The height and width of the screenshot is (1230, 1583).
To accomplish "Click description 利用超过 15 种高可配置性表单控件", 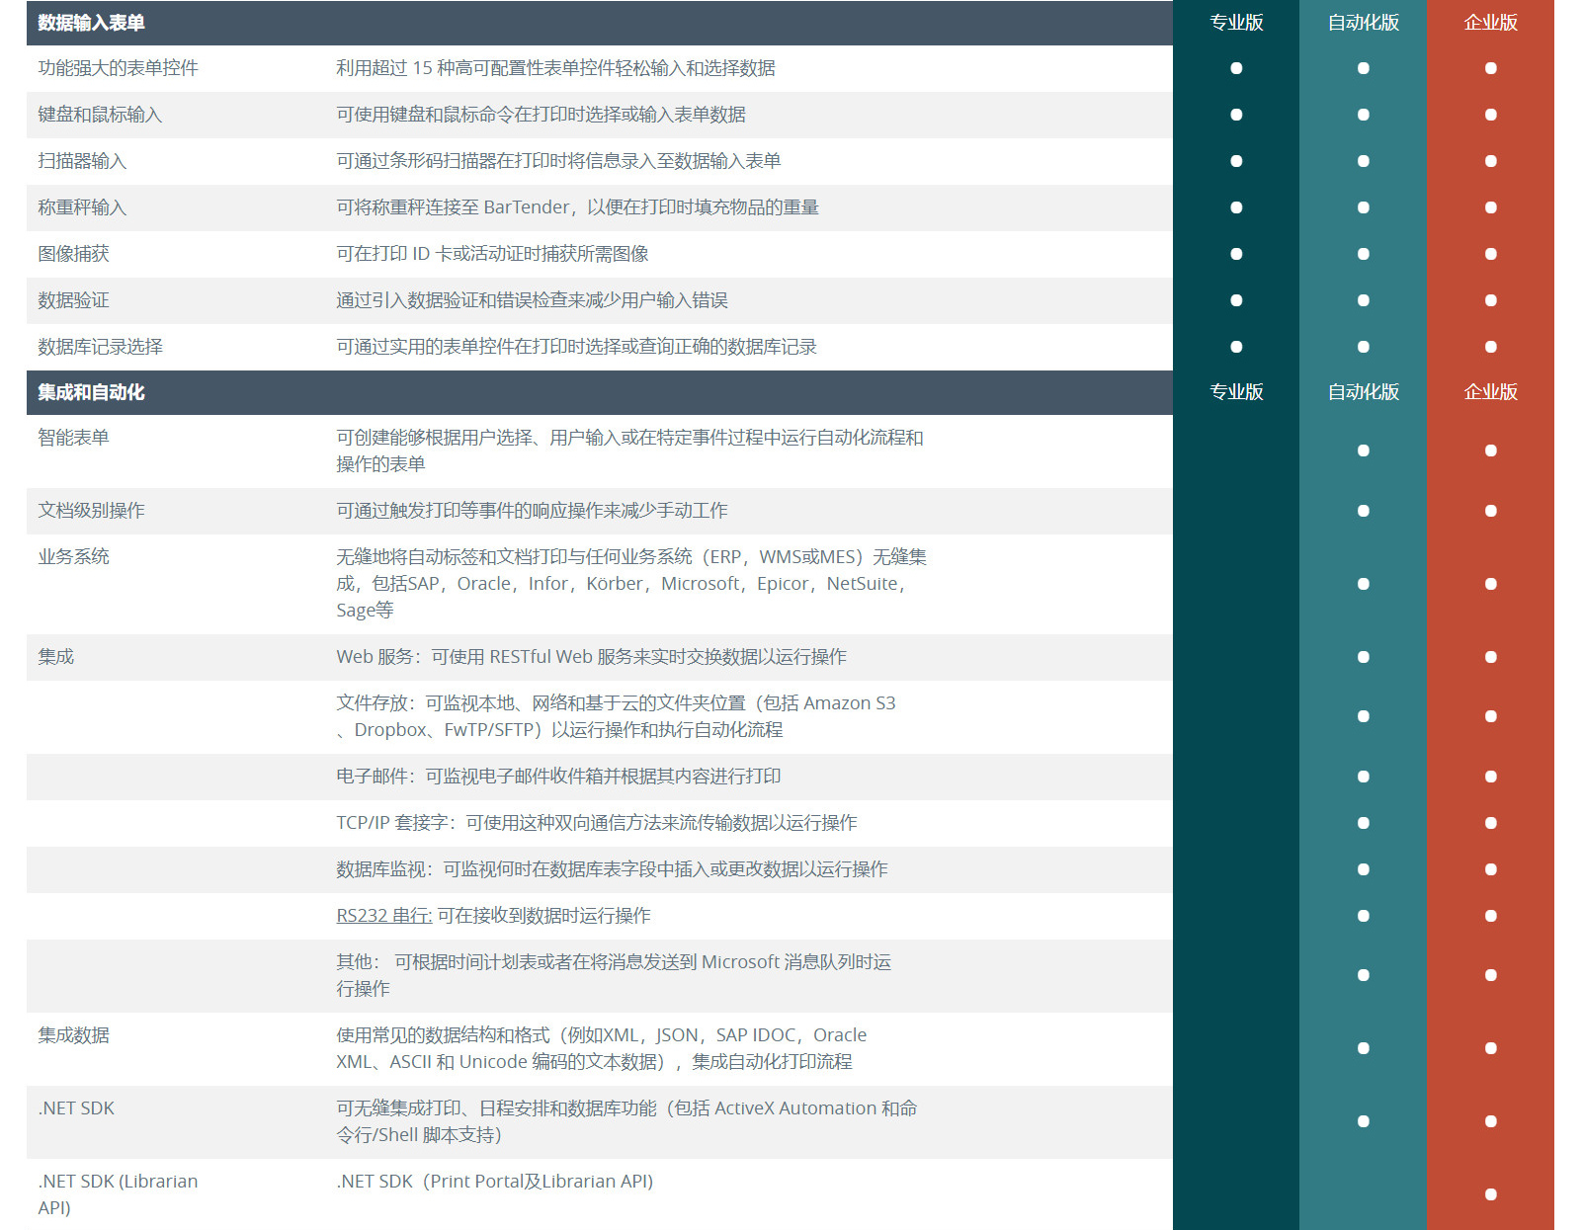I will click(555, 68).
